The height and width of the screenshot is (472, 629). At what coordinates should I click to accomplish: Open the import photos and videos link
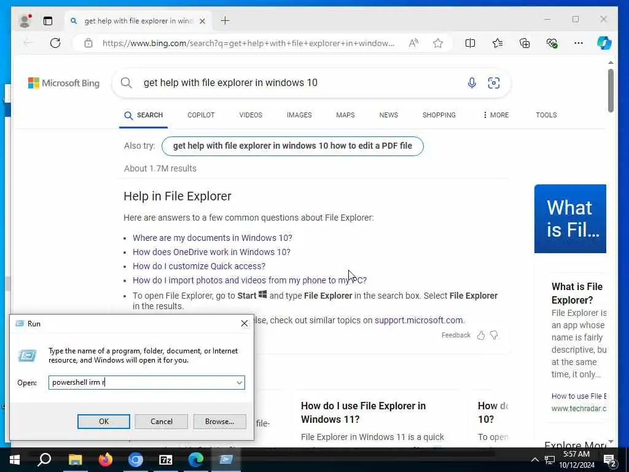tap(249, 280)
